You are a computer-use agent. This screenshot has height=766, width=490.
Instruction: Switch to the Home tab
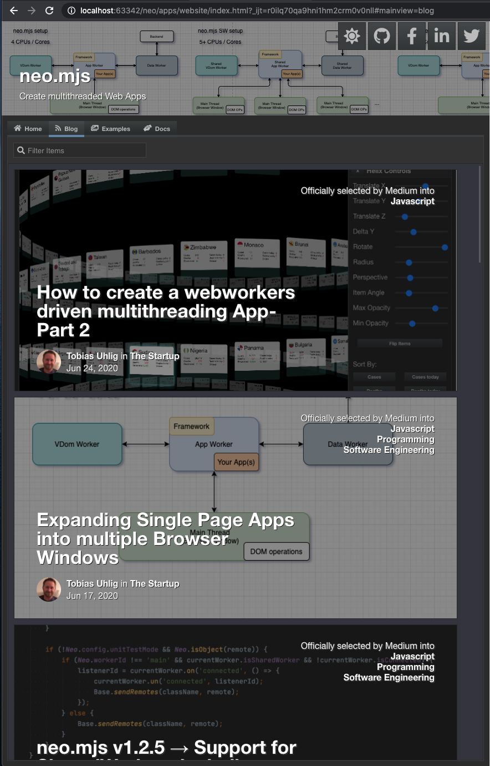[28, 129]
